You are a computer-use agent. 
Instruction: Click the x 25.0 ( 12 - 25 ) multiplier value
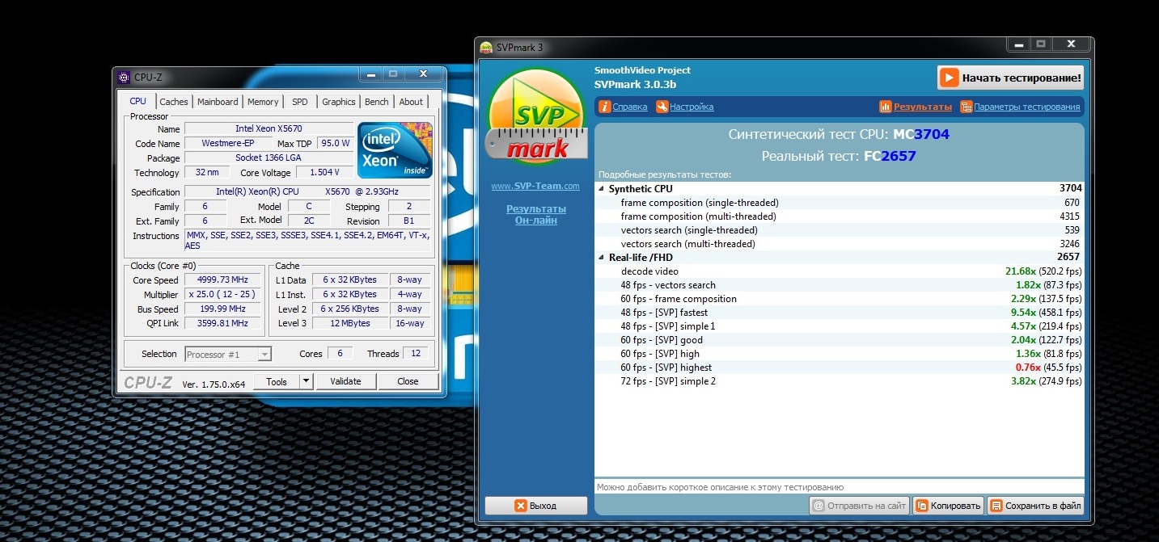(223, 295)
